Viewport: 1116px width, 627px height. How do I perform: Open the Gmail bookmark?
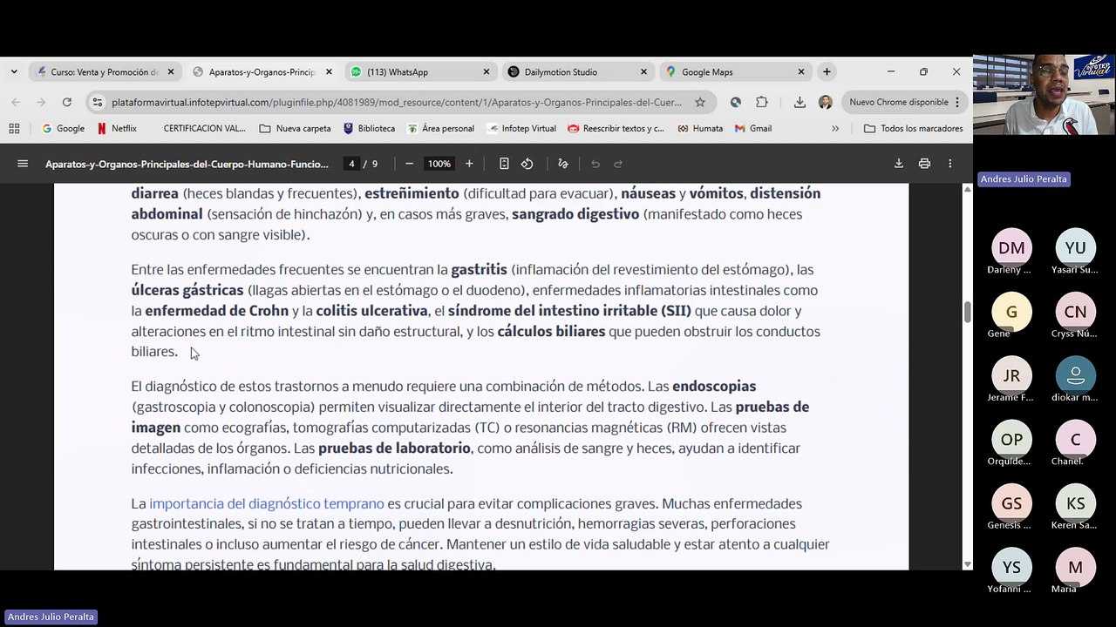click(753, 128)
